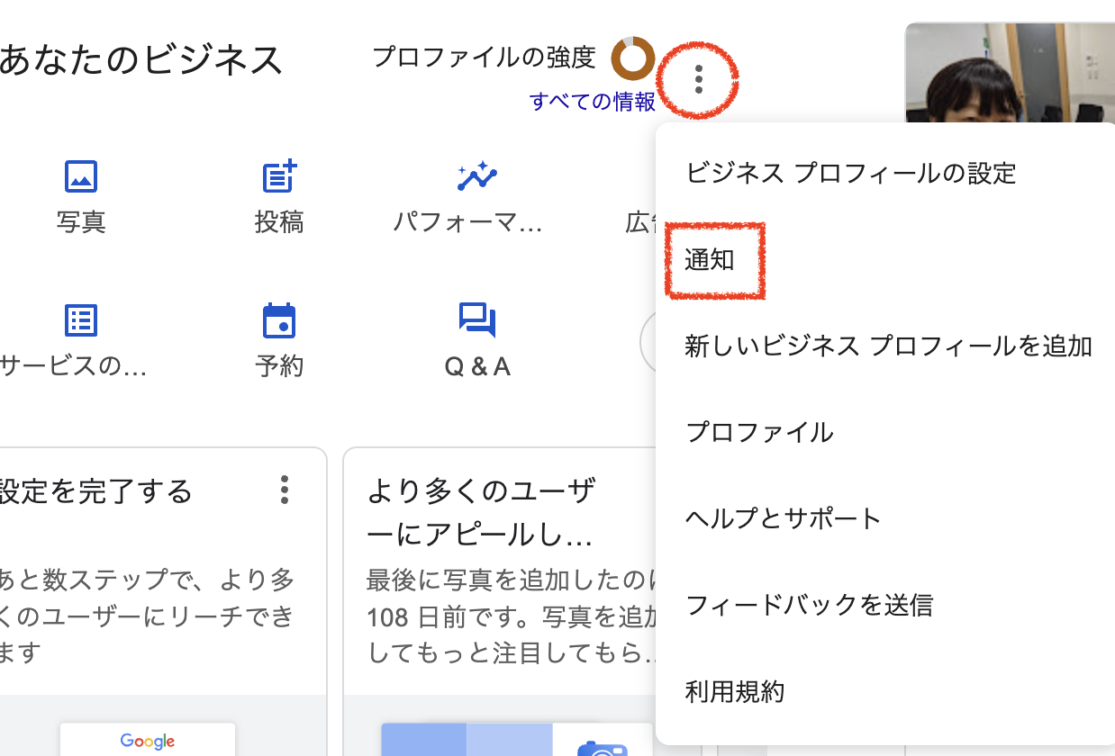Viewport: 1115px width, 756px height.
Task: Open the パフォーマンス performance icon
Action: [x=476, y=177]
